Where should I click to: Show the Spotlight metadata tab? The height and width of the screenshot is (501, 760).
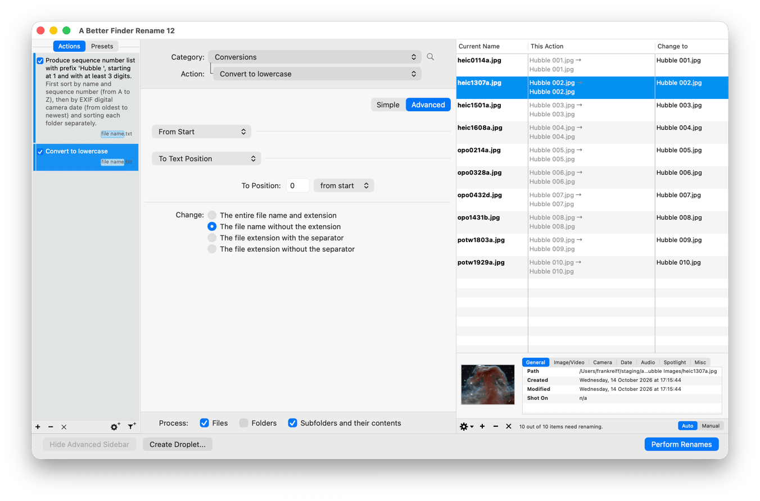675,362
